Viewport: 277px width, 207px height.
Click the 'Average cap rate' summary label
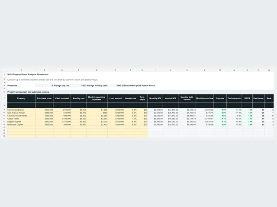pos(61,85)
